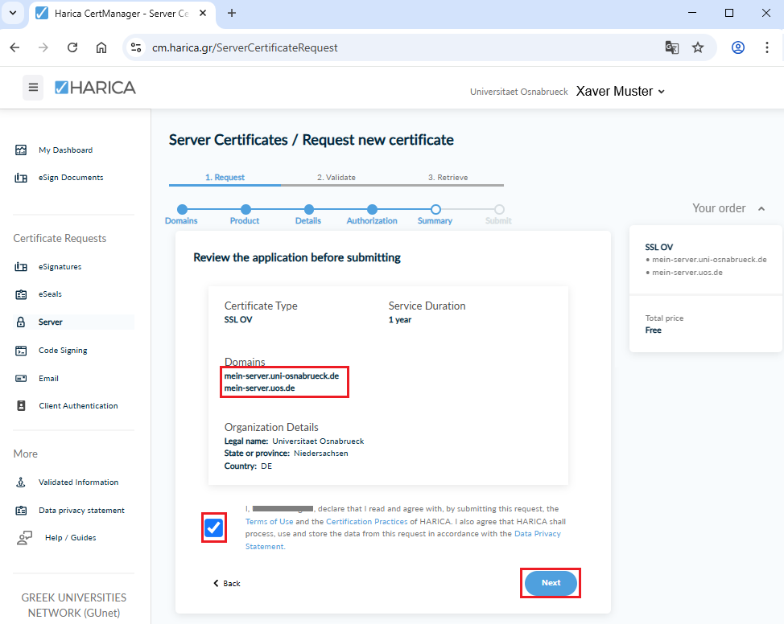The width and height of the screenshot is (784, 624).
Task: Open Data privacy statement page
Action: 81,510
